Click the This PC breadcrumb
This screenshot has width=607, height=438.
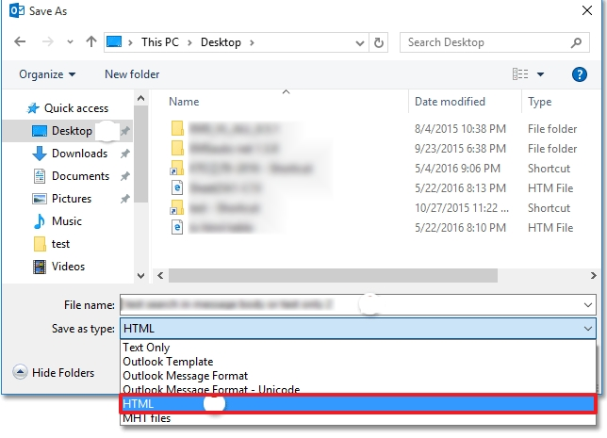click(160, 42)
